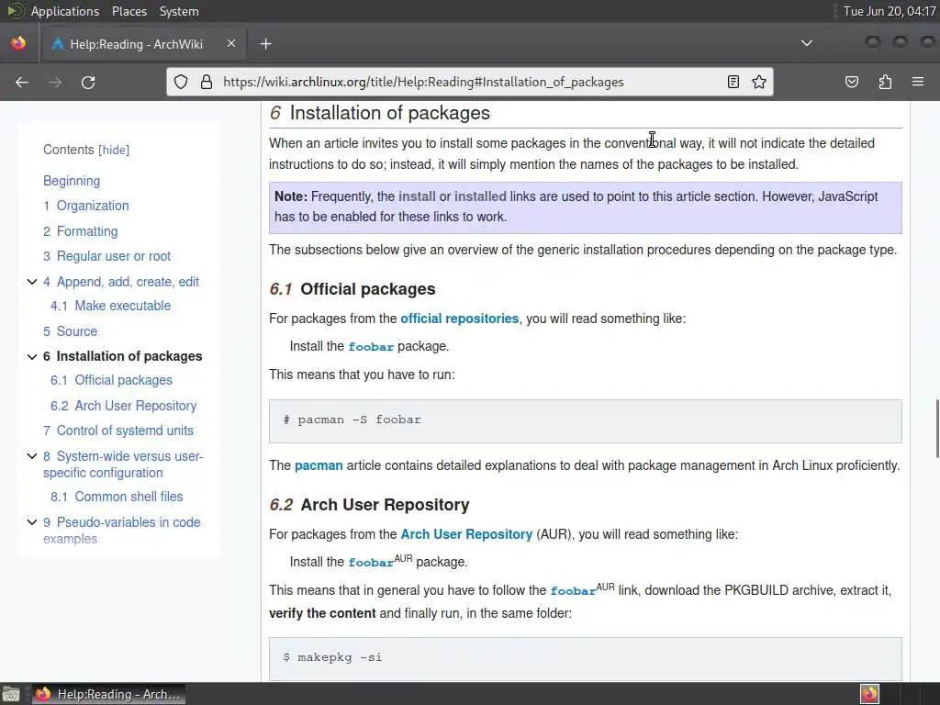Go to 3 Regular user or root
Image resolution: width=940 pixels, height=705 pixels.
[x=106, y=256]
